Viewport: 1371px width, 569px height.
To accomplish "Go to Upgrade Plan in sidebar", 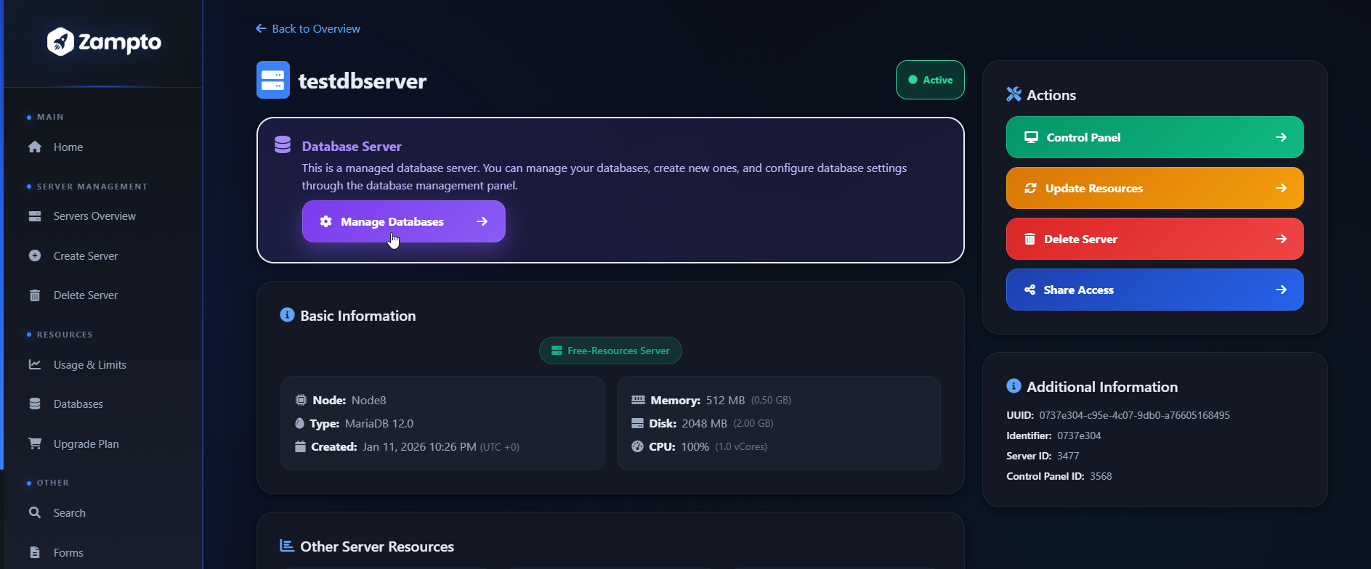I will click(x=86, y=443).
